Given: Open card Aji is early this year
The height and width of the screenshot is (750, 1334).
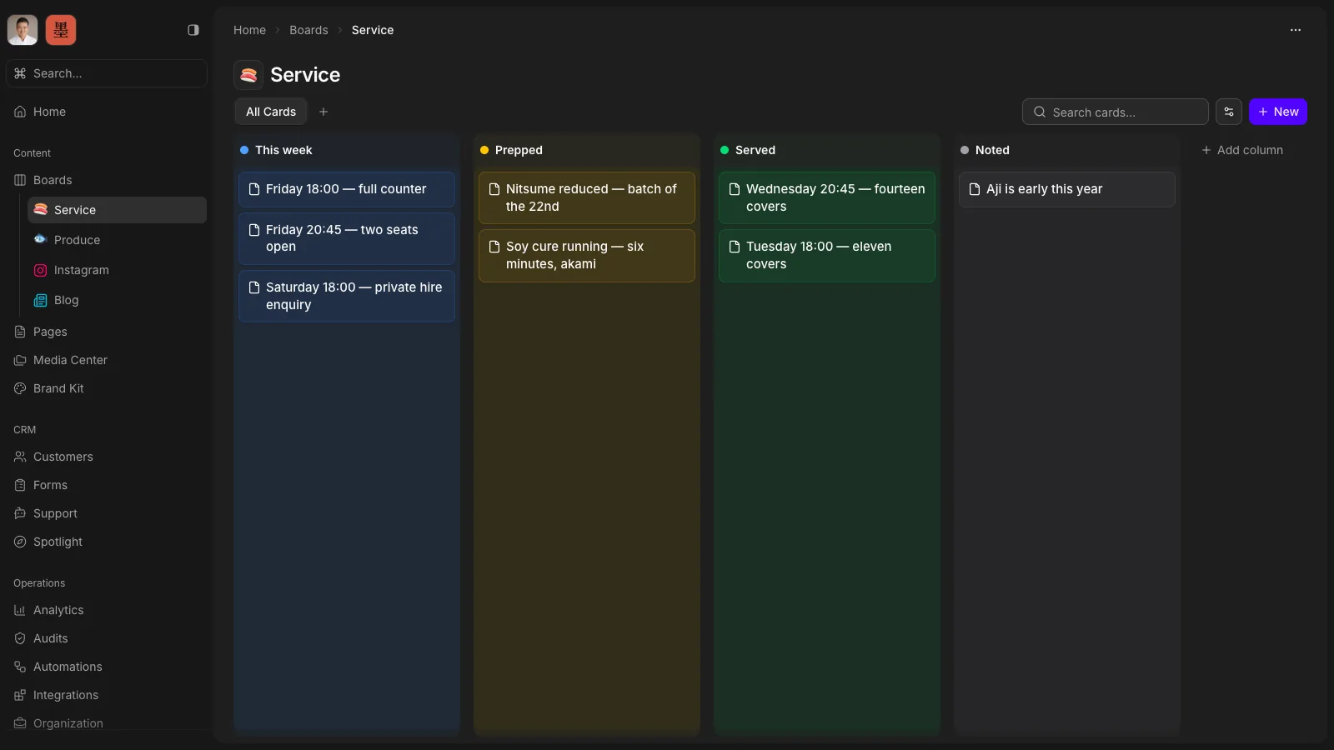Looking at the screenshot, I should point(1067,189).
